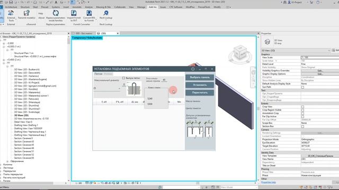Toggle the Выпуск петли checkbox

pyautogui.click(x=123, y=78)
